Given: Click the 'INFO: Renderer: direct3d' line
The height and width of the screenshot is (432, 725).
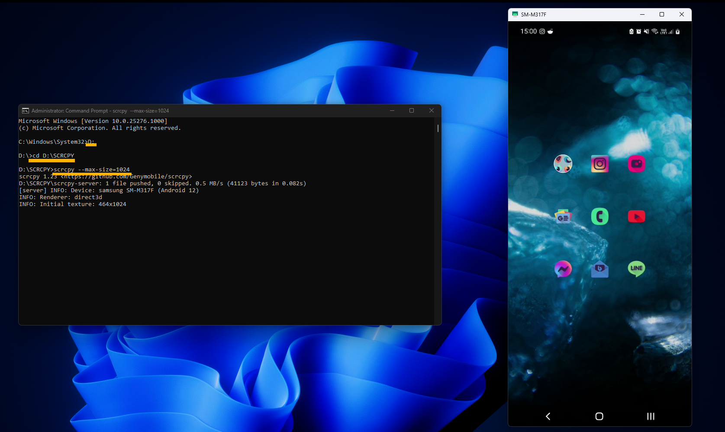Looking at the screenshot, I should click(x=61, y=197).
